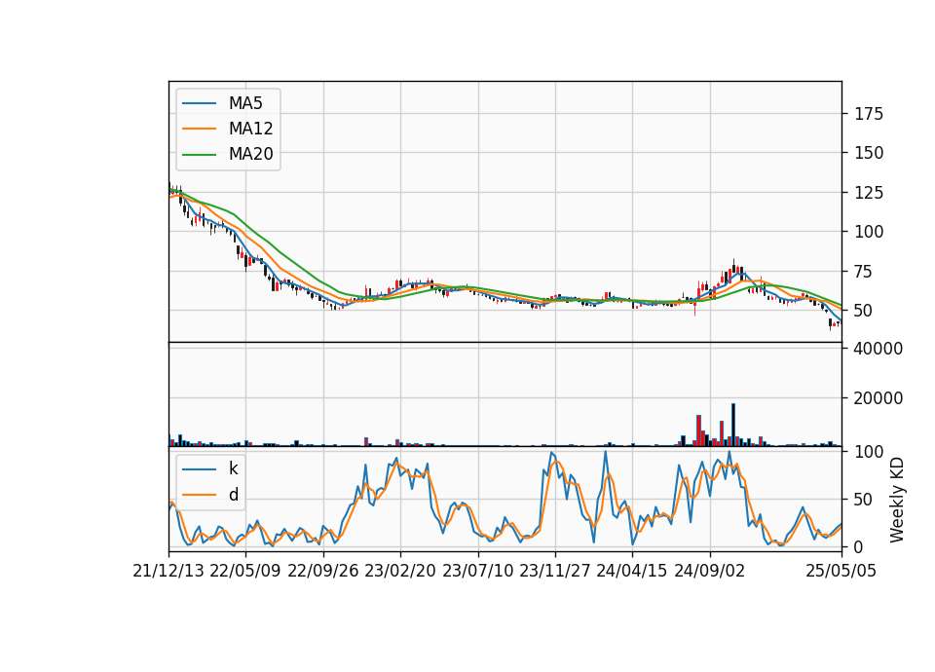
Task: Click the 21/12/13 date axis label
Action: tap(168, 571)
